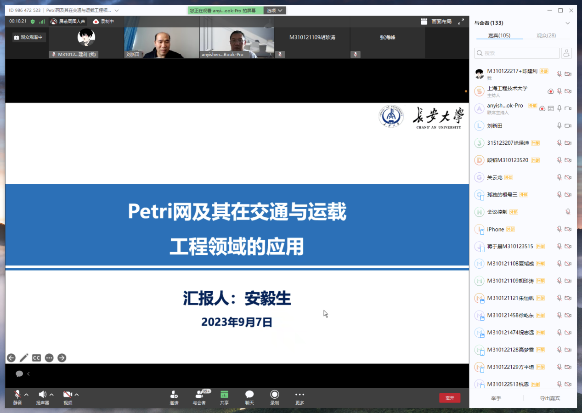Screen dimensions: 582x413
Task: Toggle the Video camera button
Action: (68, 397)
